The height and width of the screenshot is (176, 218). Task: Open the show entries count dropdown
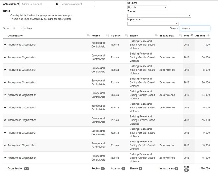coord(17,28)
